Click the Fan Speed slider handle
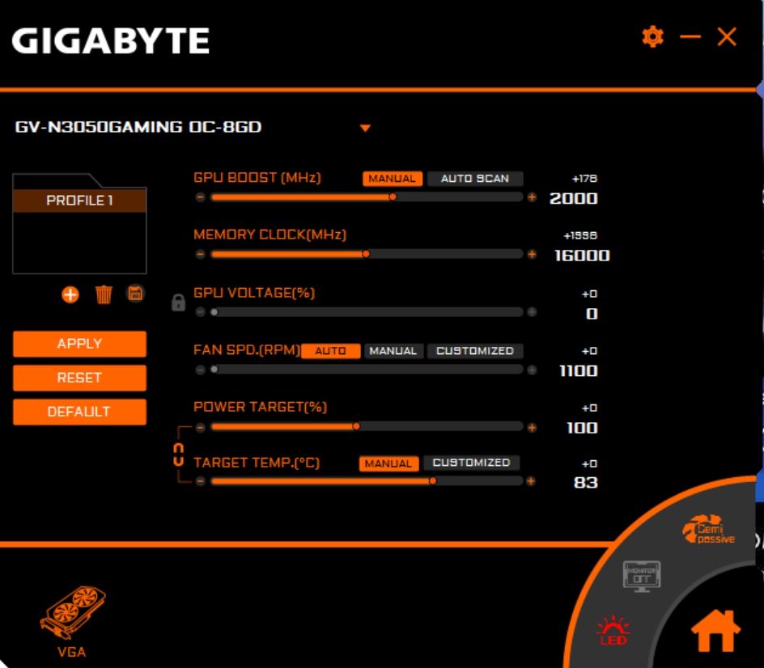764x668 pixels. point(214,370)
